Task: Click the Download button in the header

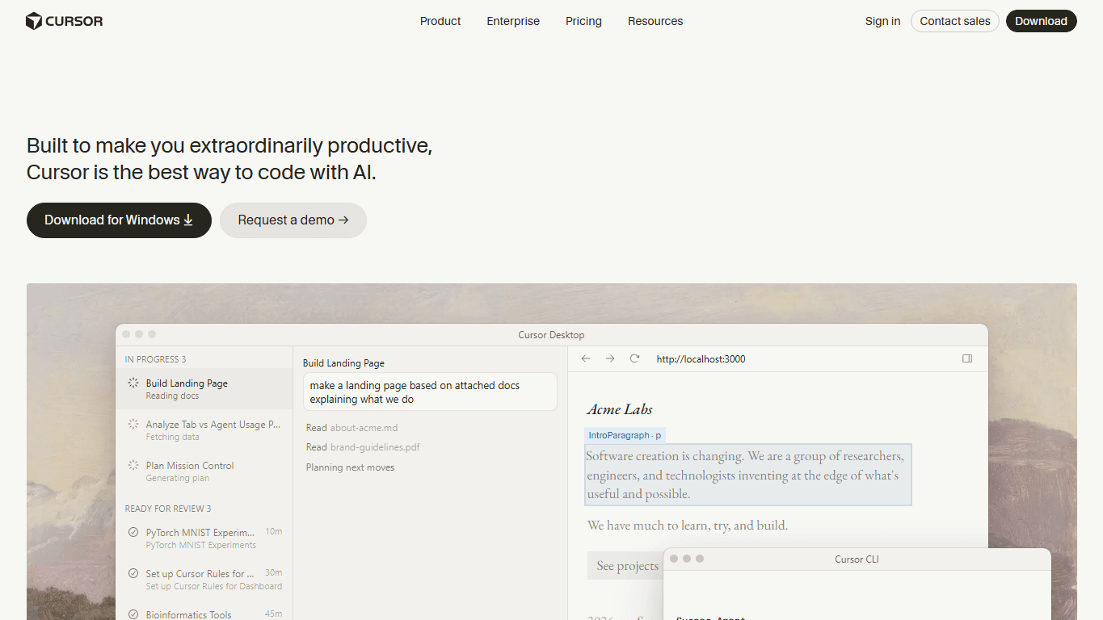Action: (1041, 21)
